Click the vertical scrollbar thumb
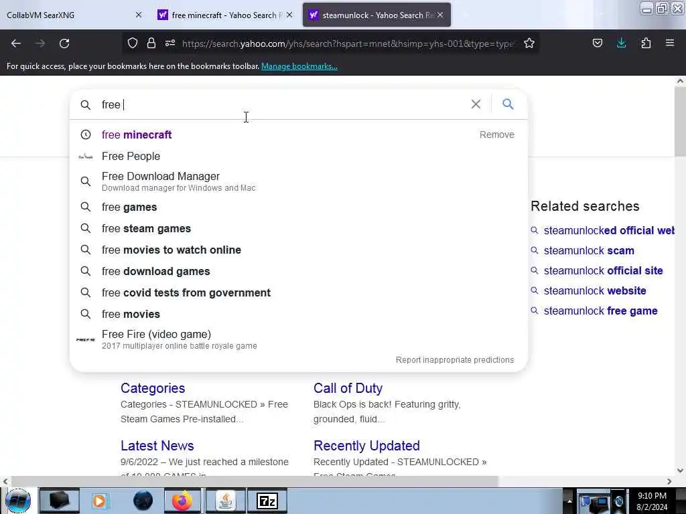This screenshot has height=514, width=686. [680, 122]
